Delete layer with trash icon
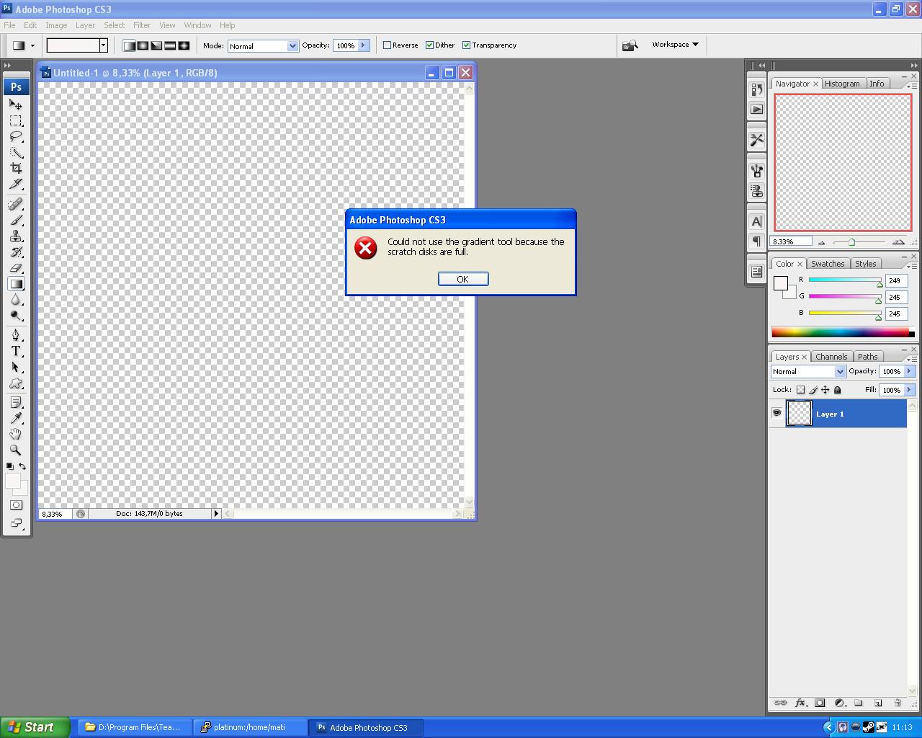This screenshot has width=922, height=738. [898, 703]
